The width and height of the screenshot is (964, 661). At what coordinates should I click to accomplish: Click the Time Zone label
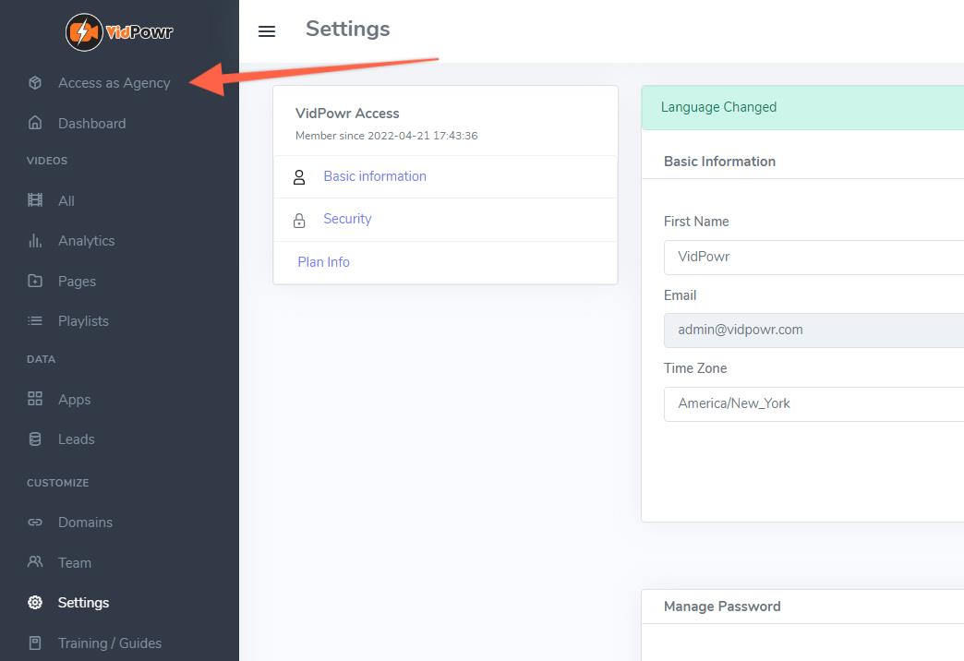tap(694, 368)
